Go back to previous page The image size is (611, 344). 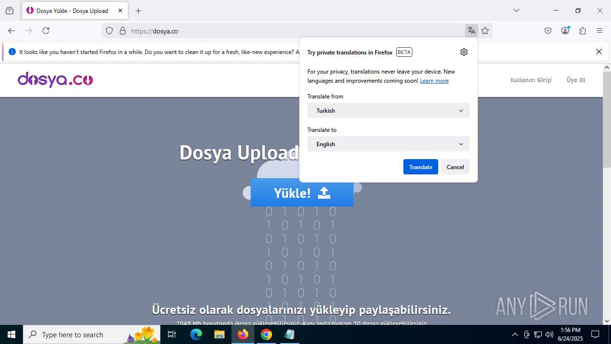[x=11, y=31]
